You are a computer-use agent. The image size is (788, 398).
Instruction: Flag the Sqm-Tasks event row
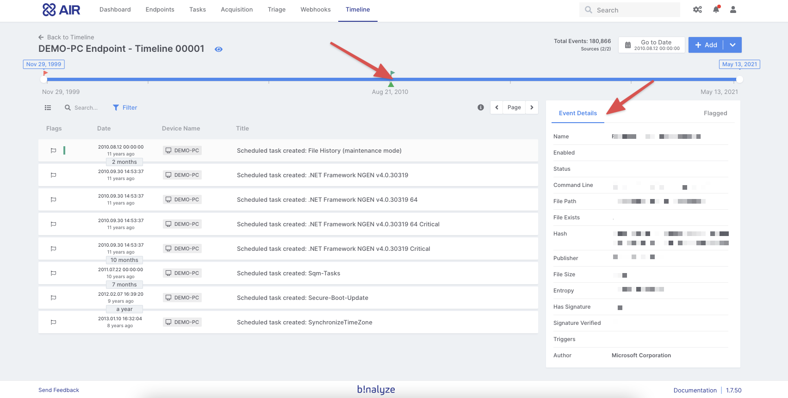coord(54,273)
